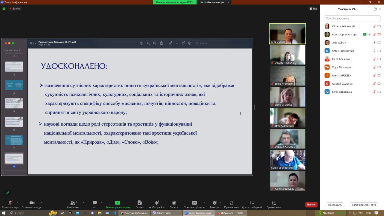Close the Участники panel
This screenshot has width=384, height=216.
(380, 9)
